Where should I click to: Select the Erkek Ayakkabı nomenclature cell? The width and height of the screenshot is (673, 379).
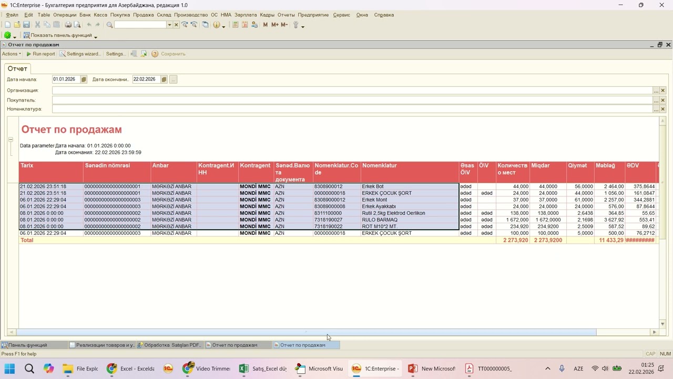(410, 206)
